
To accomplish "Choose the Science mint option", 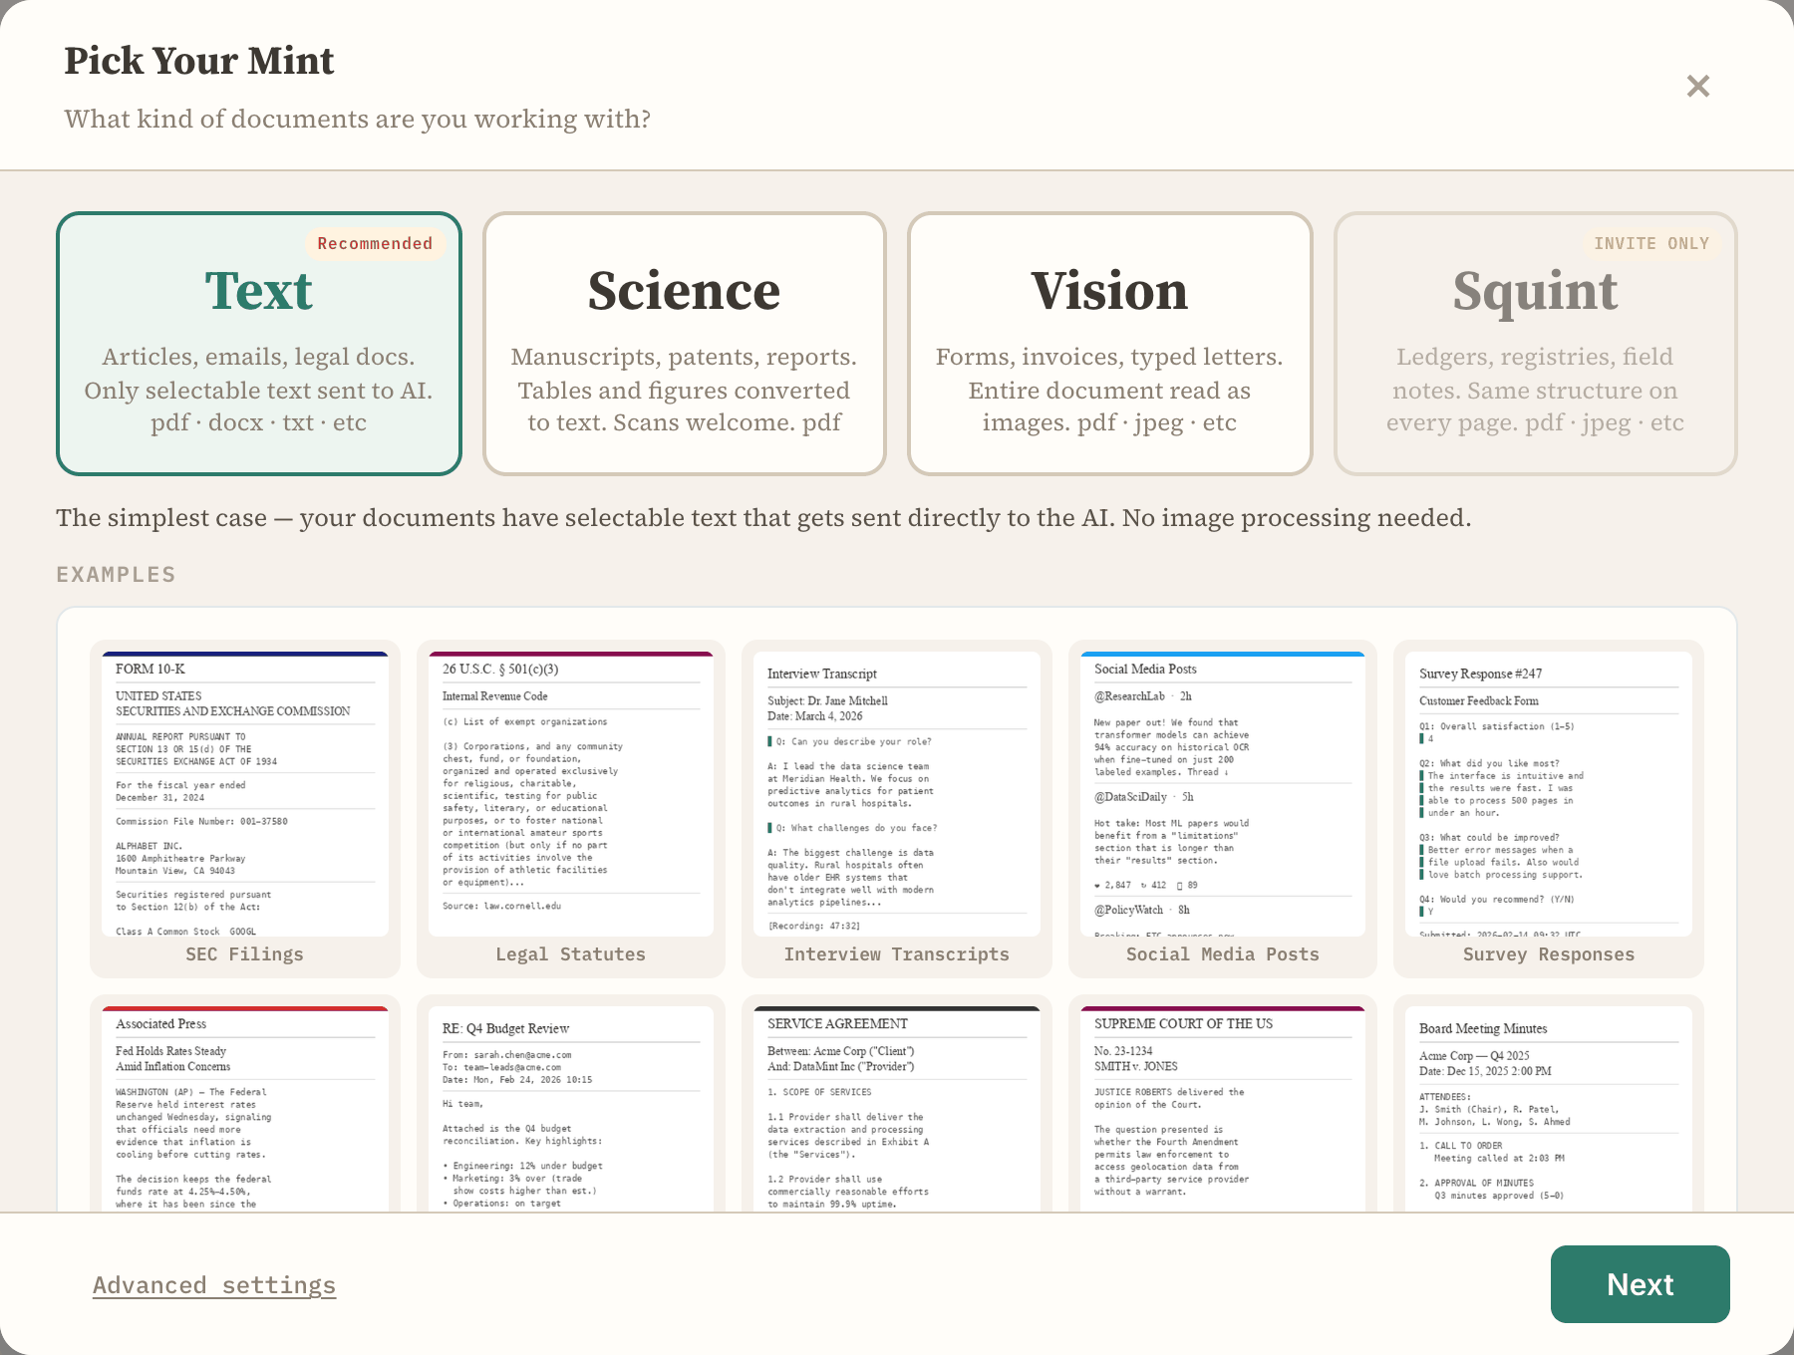I will [685, 344].
